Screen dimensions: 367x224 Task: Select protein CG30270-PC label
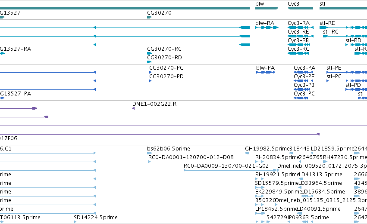pyautogui.click(x=166, y=68)
